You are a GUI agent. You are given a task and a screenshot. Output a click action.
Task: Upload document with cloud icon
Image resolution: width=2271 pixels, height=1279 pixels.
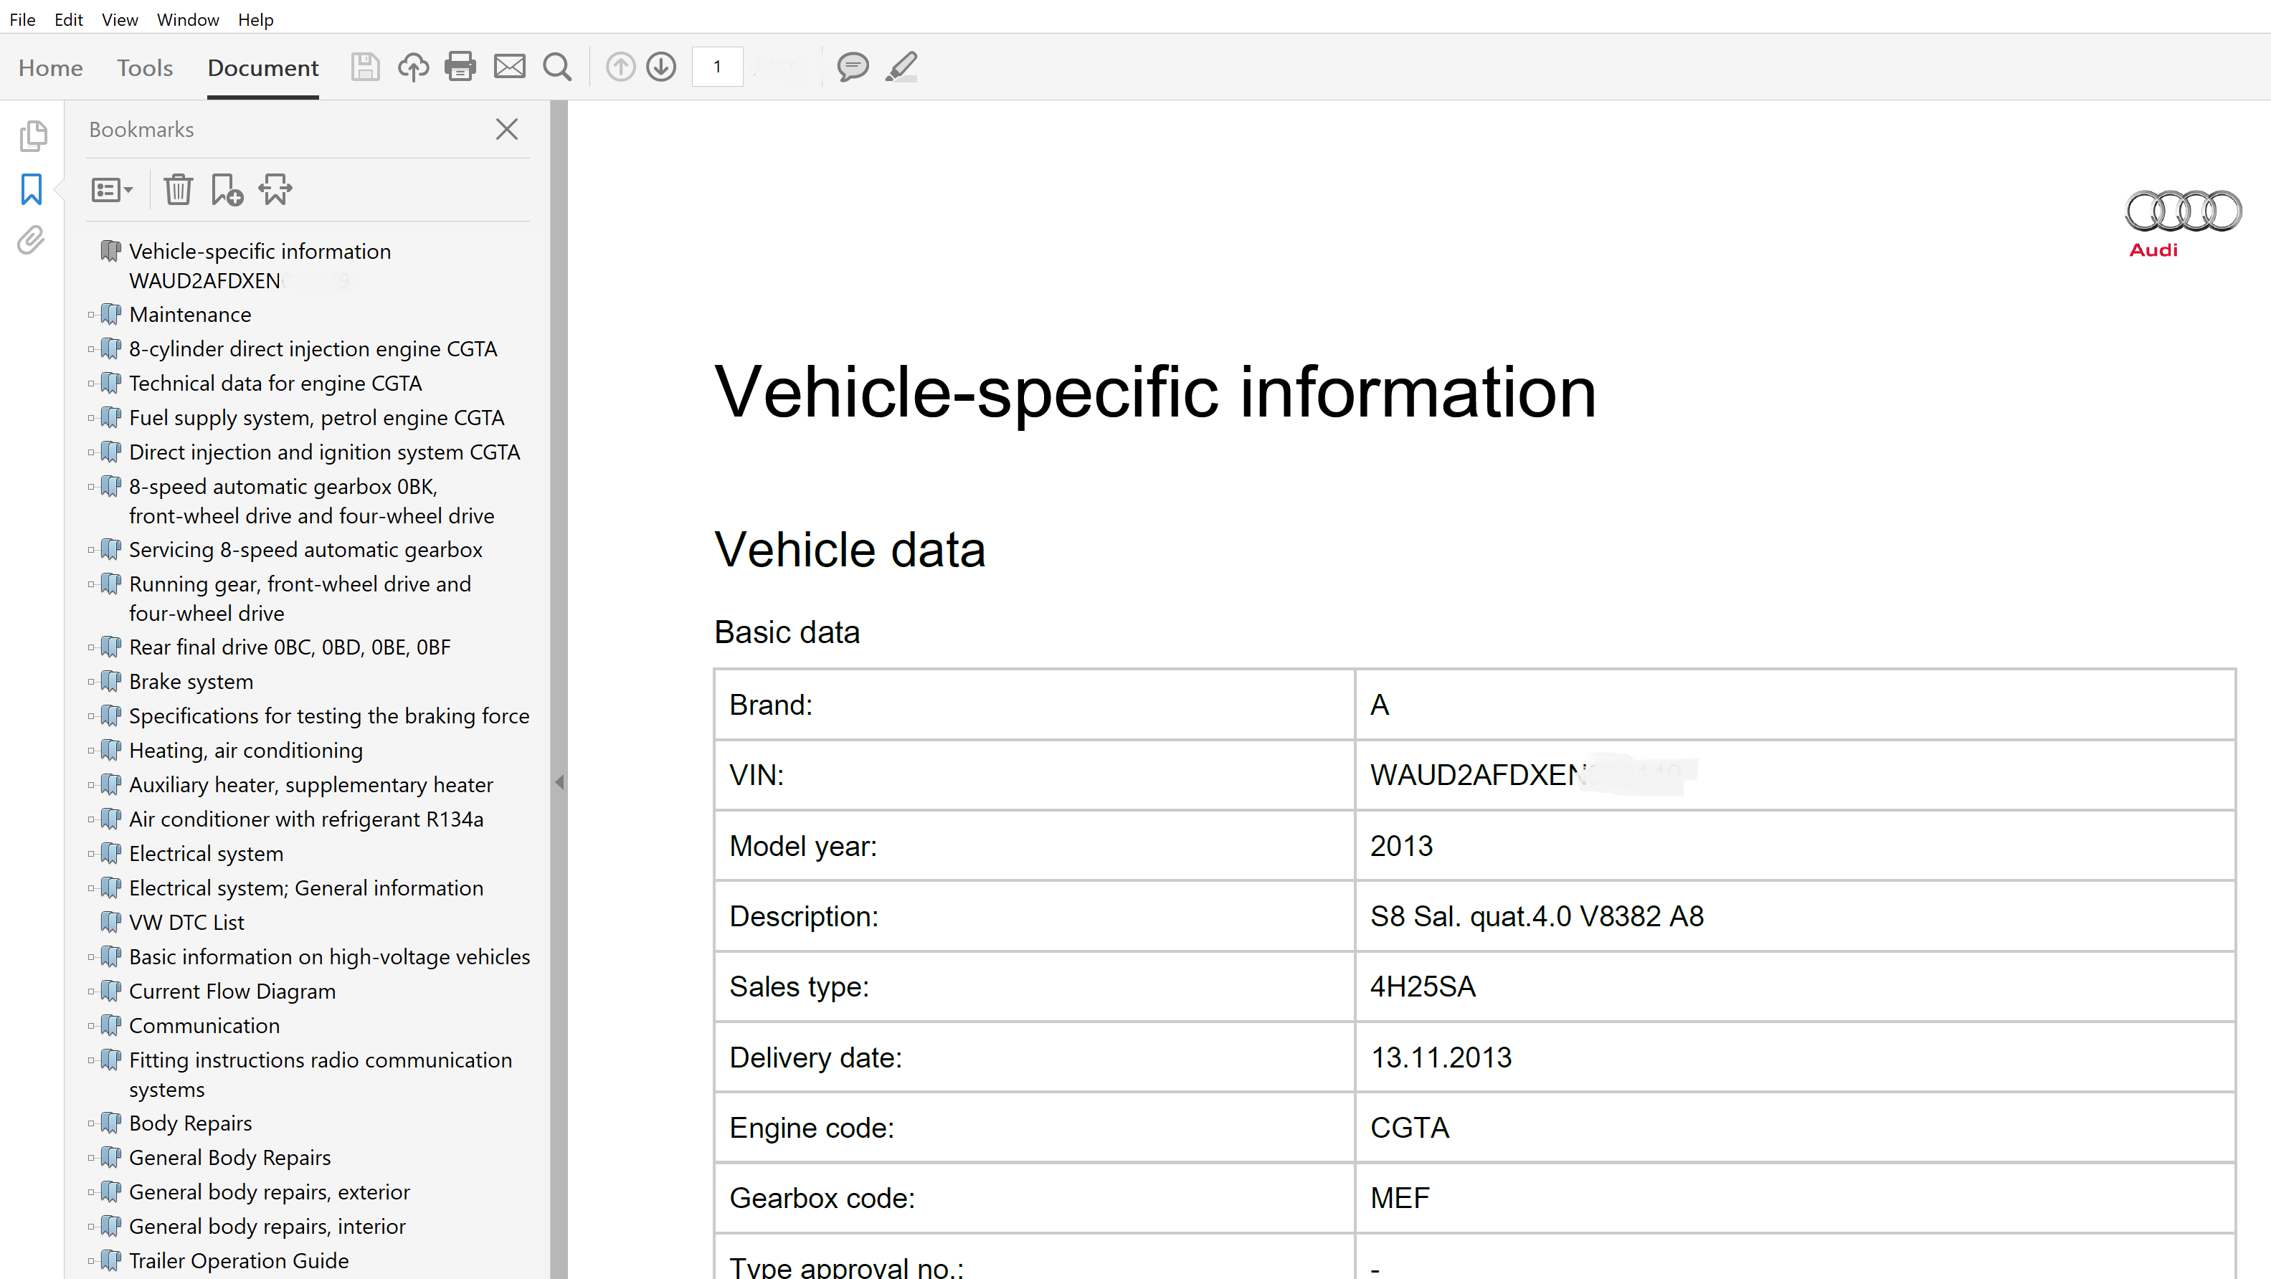click(x=412, y=67)
